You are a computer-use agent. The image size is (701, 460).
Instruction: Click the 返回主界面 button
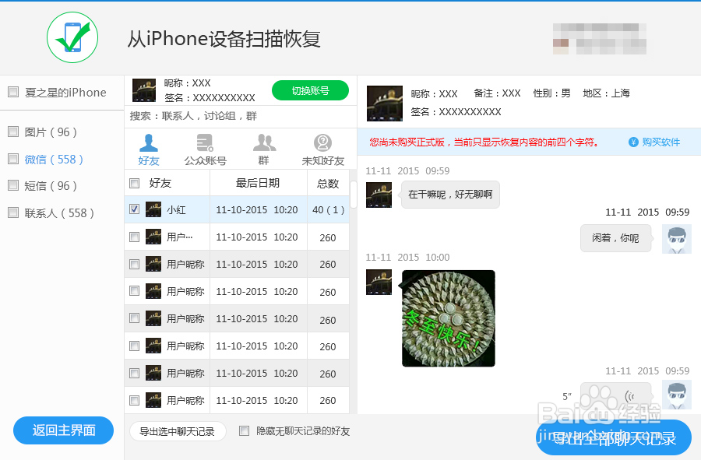[64, 430]
